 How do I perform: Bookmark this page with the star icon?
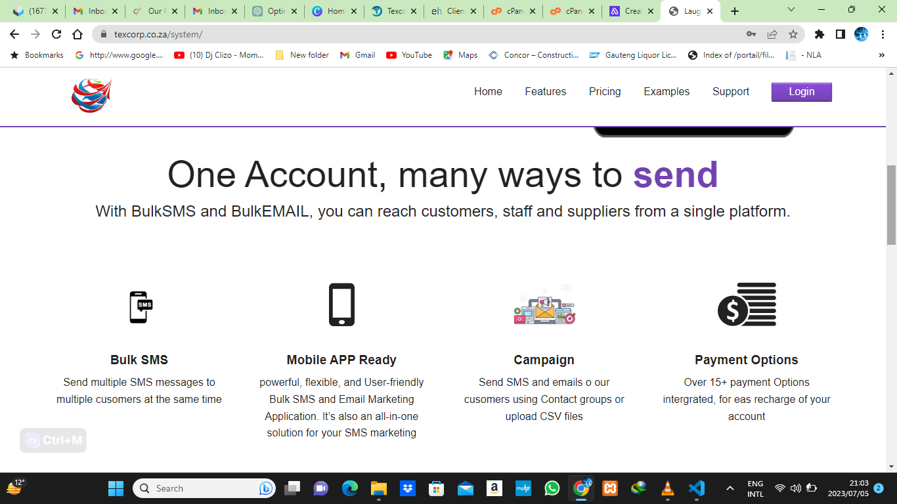pos(793,34)
